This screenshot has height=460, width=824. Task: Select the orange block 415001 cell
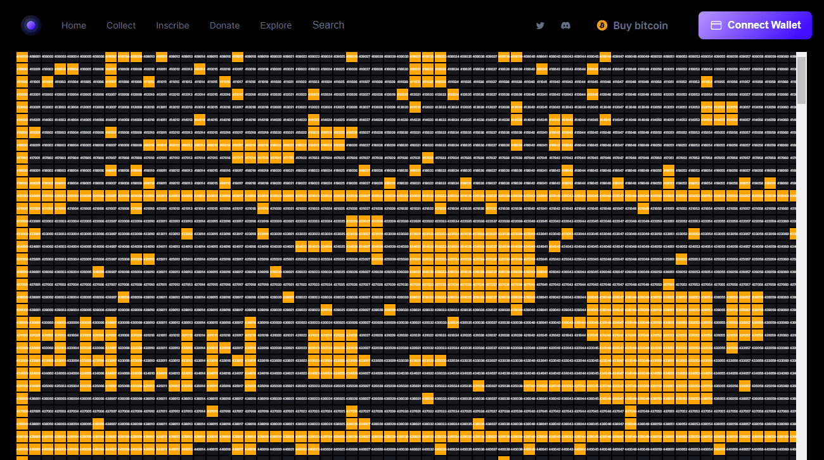[x=34, y=132]
